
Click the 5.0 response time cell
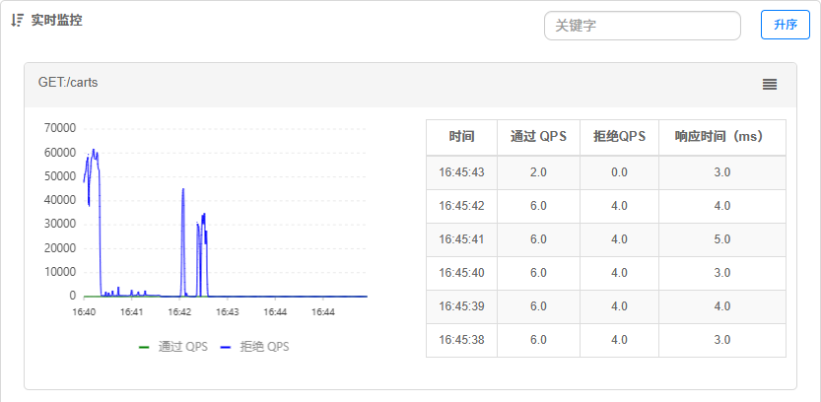tap(721, 239)
